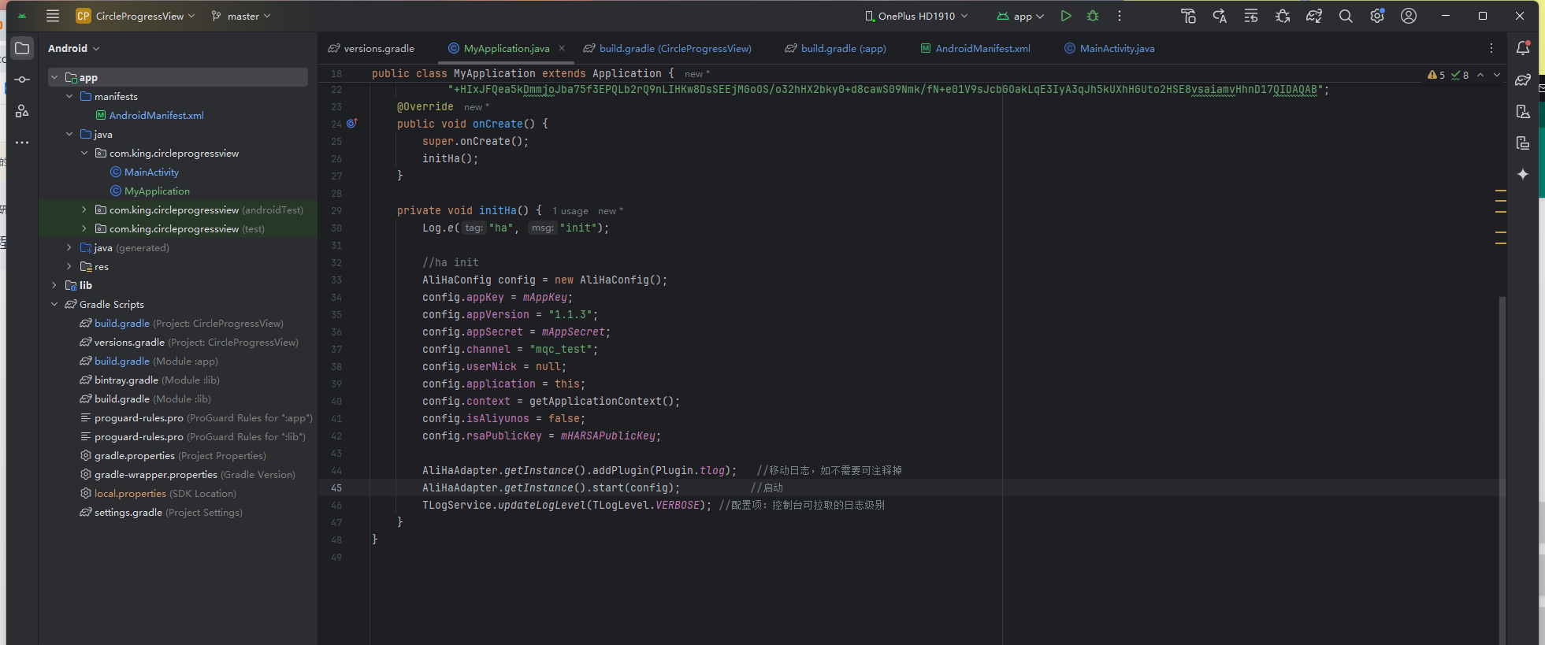Switch to build.gradle (CircleProgressView) tab

(x=667, y=48)
